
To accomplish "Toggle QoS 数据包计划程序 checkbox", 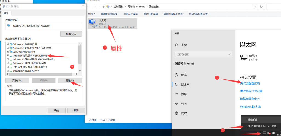I will (x=7, y=52).
